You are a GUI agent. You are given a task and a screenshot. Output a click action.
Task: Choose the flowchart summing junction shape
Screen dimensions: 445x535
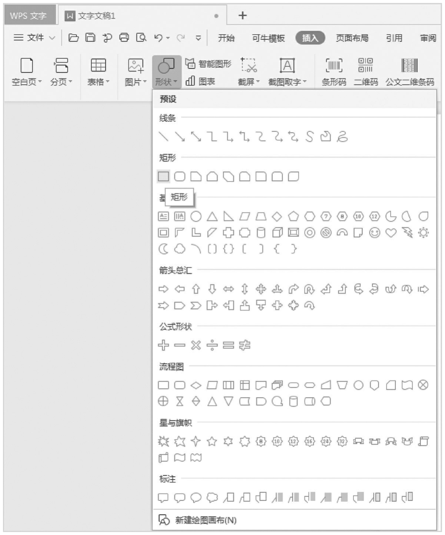[424, 385]
